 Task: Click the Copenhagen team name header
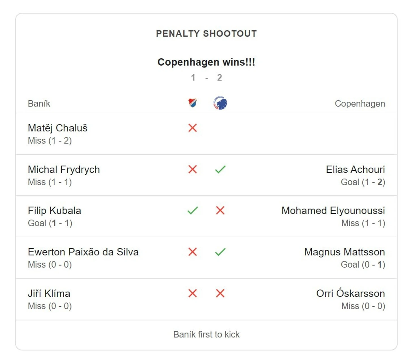[360, 103]
